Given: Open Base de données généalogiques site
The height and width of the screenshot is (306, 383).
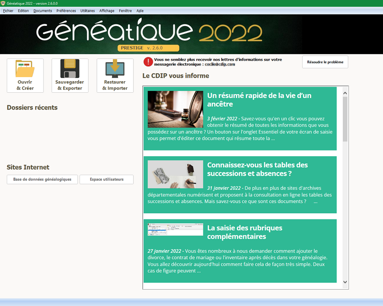Looking at the screenshot, I should [42, 179].
